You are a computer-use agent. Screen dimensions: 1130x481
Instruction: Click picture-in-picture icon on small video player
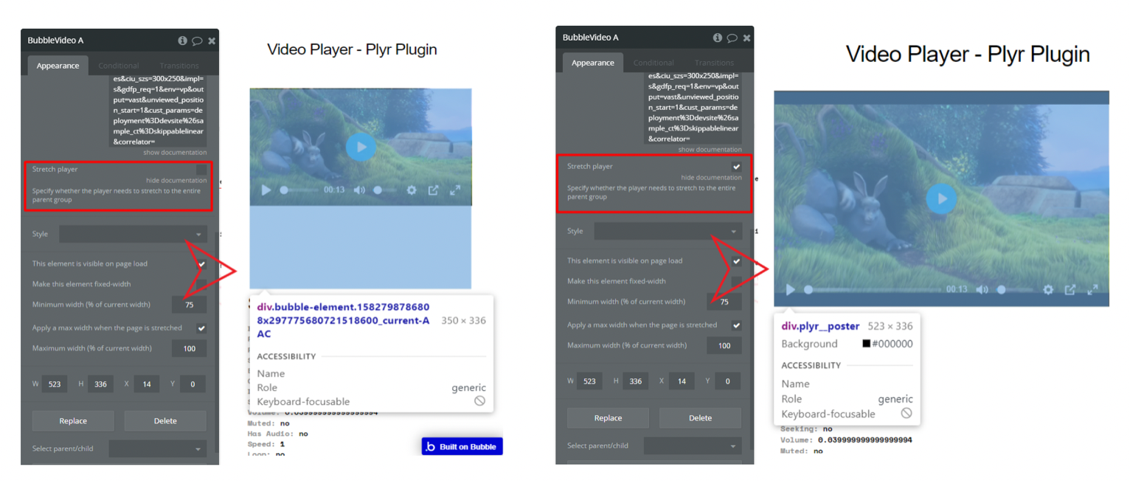pos(434,190)
